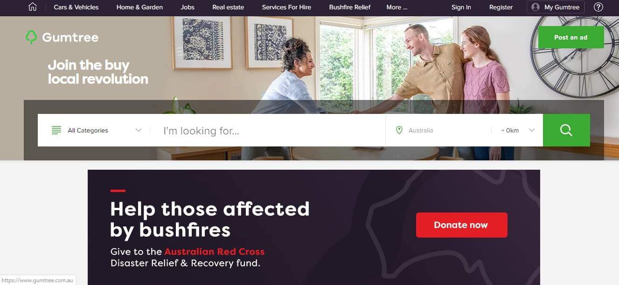Expand the All Categories dropdown chevron
Image resolution: width=619 pixels, height=285 pixels.
coord(138,130)
